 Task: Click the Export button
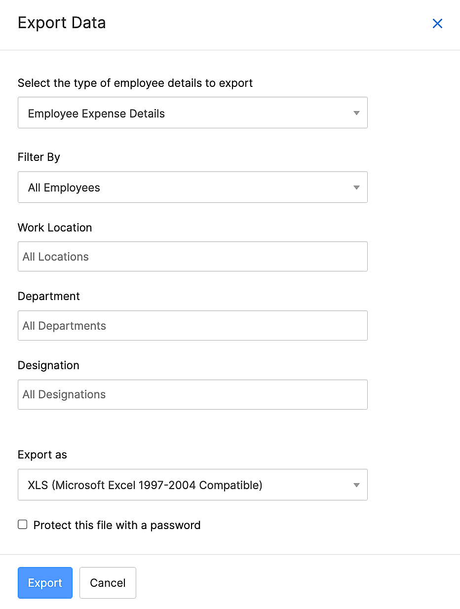45,583
